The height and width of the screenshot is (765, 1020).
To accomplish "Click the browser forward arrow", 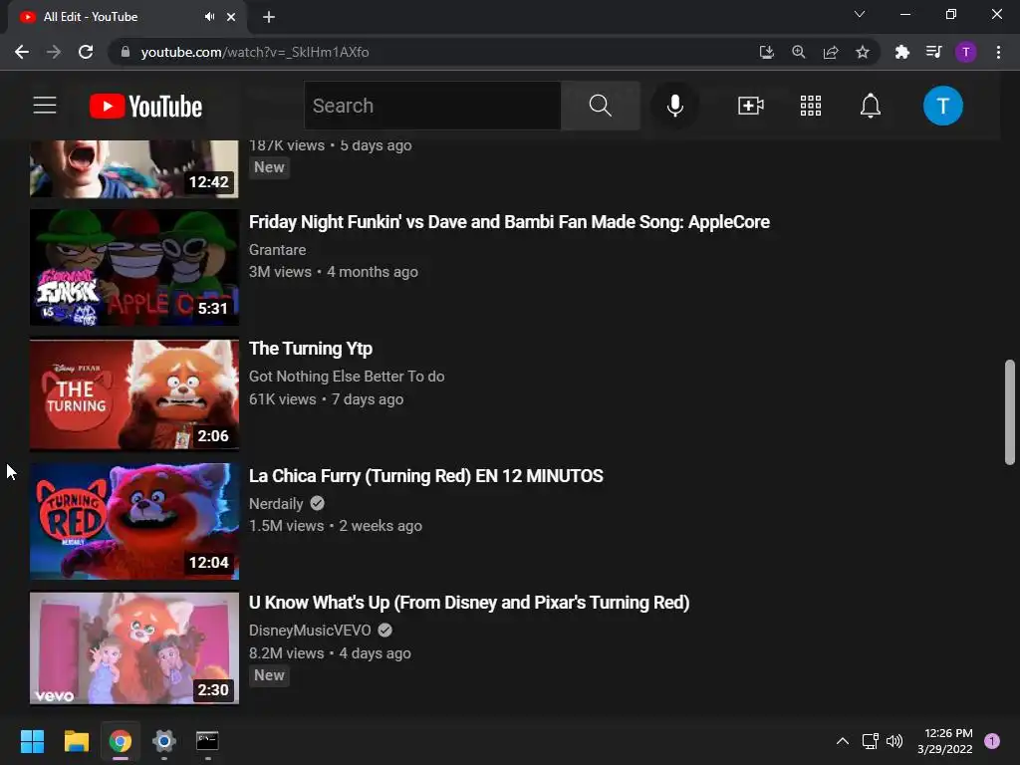I will point(54,52).
